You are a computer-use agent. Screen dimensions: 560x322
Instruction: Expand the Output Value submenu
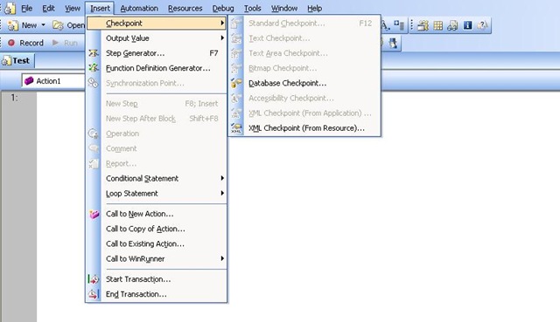[x=157, y=38]
